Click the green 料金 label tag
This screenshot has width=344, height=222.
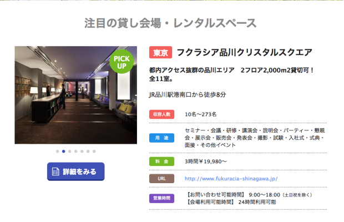pos(161,162)
